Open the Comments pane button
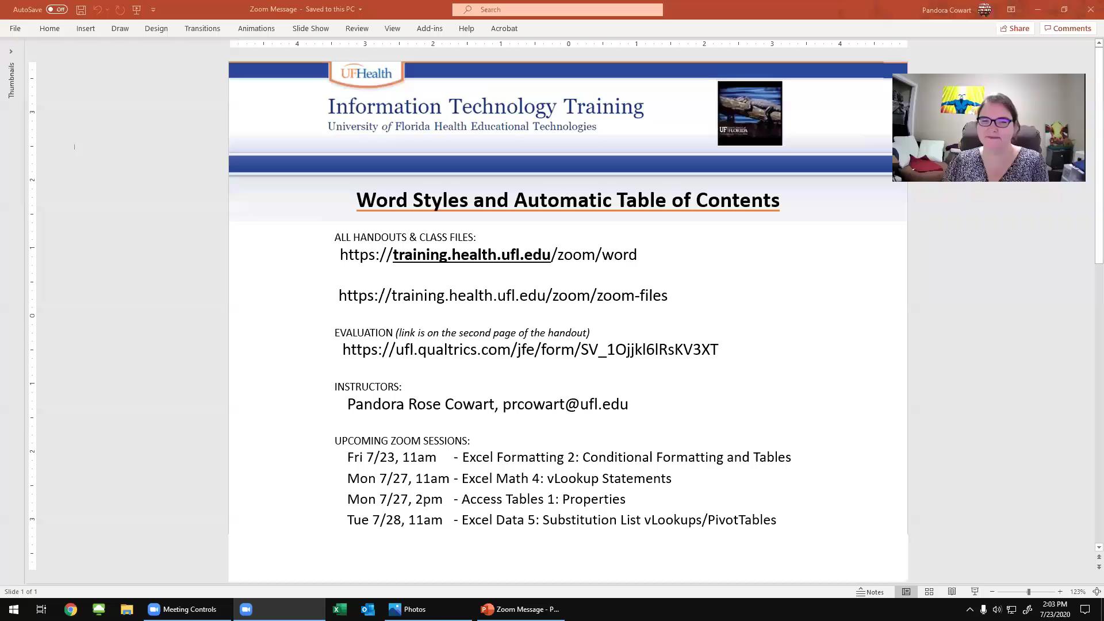 [x=1068, y=28]
